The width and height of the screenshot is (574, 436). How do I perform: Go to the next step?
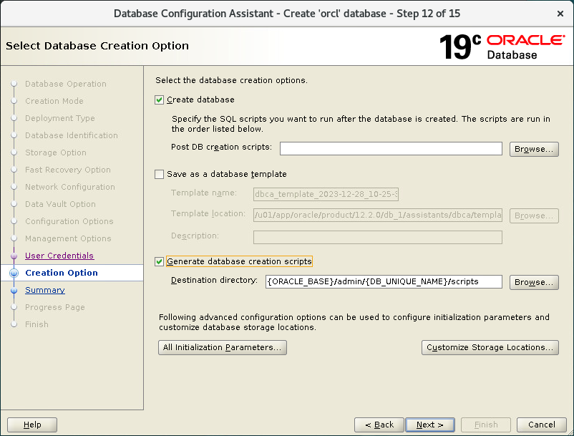tap(430, 425)
